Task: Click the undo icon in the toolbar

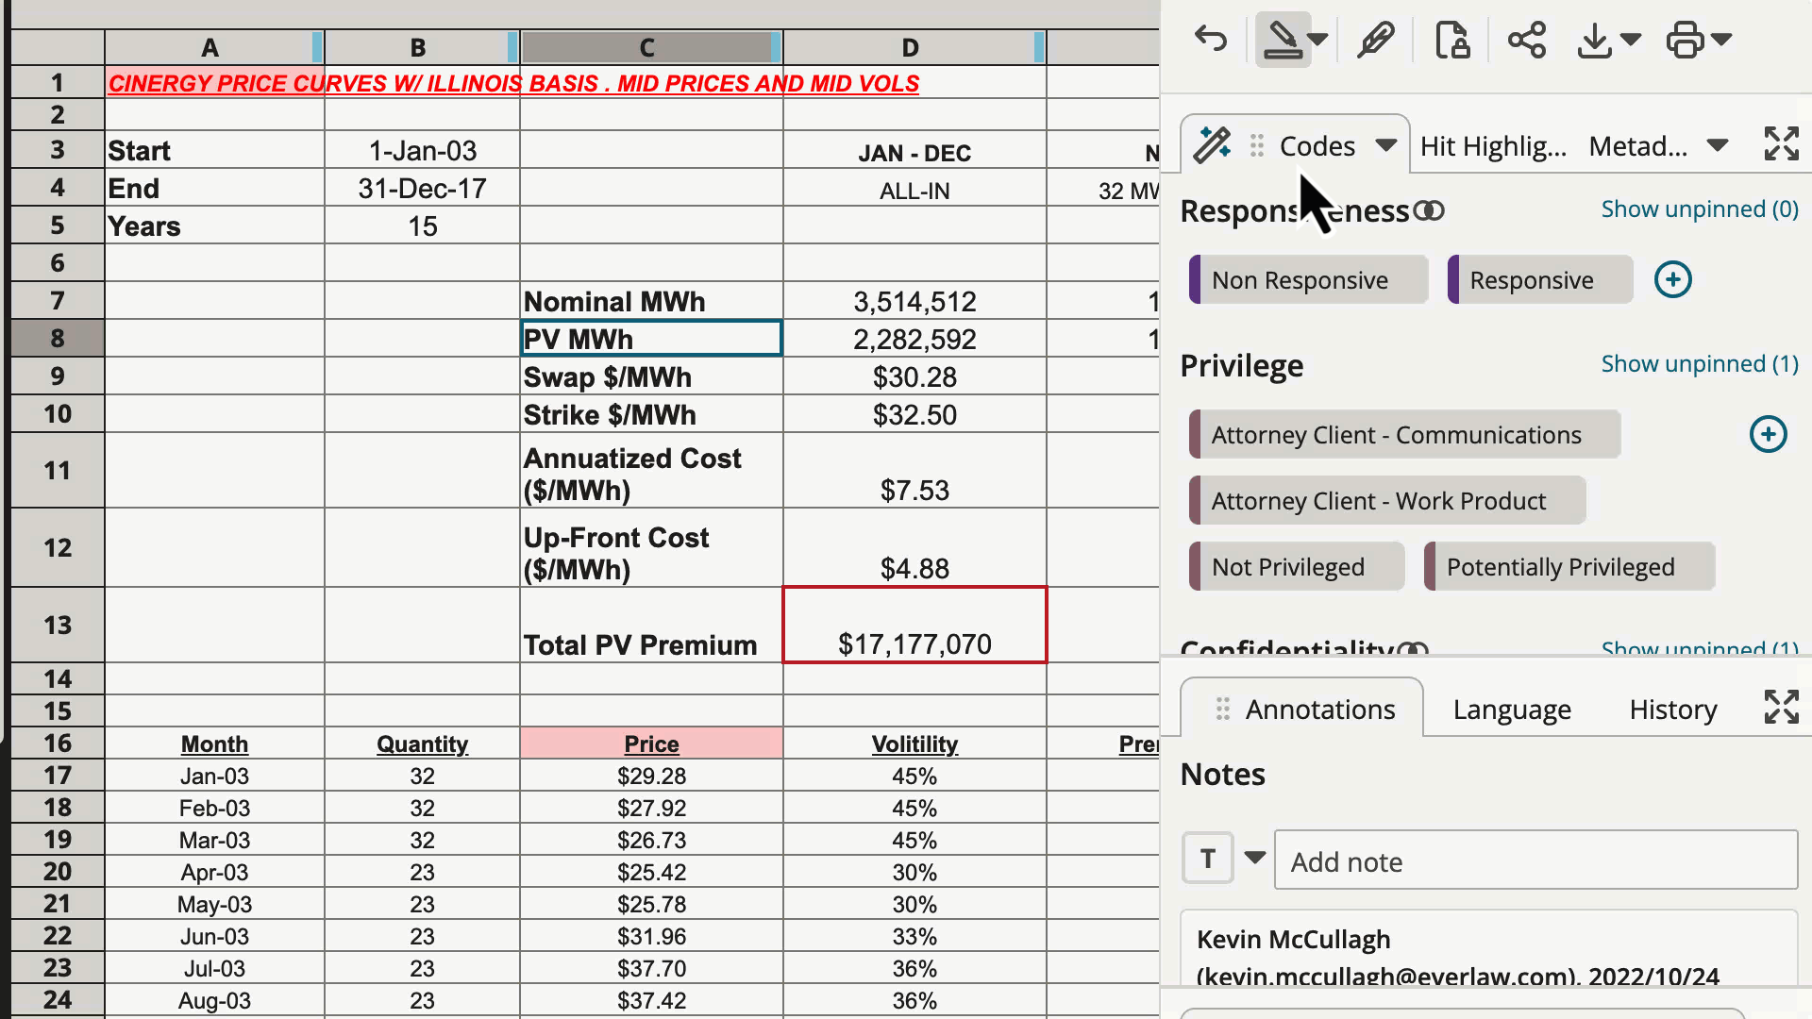Action: [x=1211, y=40]
